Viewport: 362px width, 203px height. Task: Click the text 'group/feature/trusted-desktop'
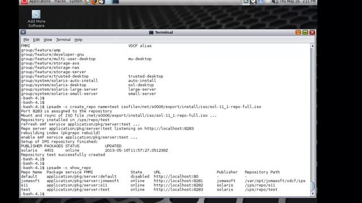tap(55, 77)
